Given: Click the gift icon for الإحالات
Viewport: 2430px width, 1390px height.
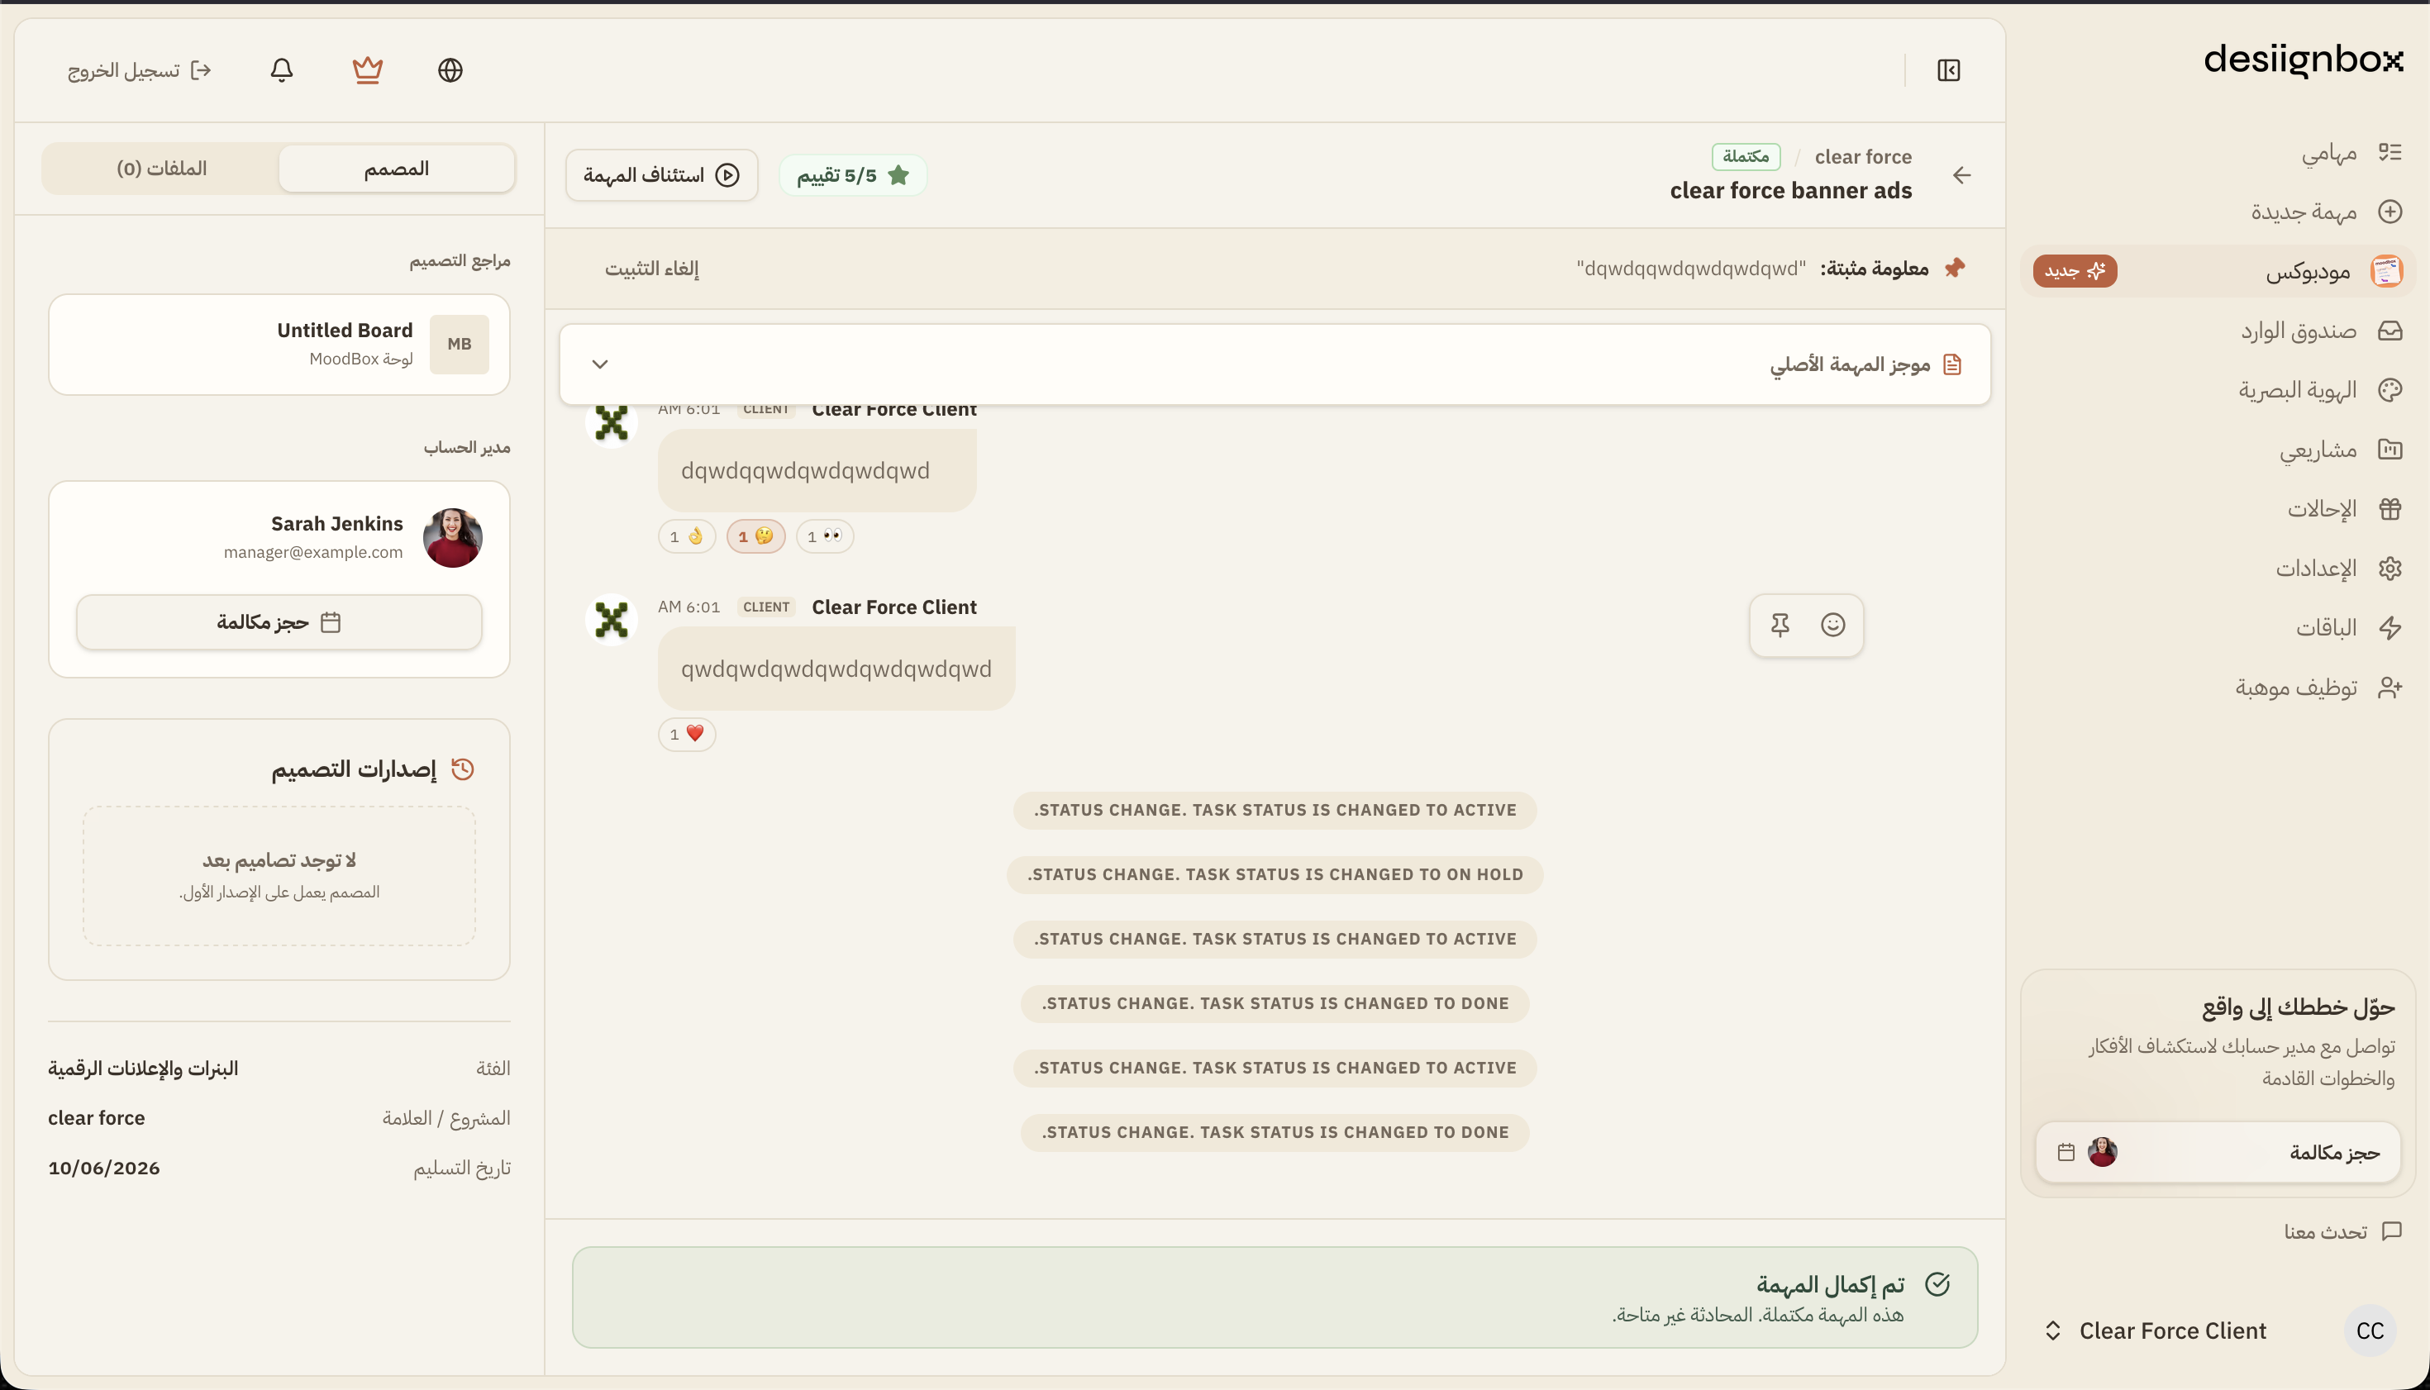Looking at the screenshot, I should point(2389,509).
